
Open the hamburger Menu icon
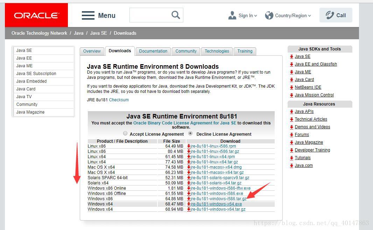tap(88, 15)
